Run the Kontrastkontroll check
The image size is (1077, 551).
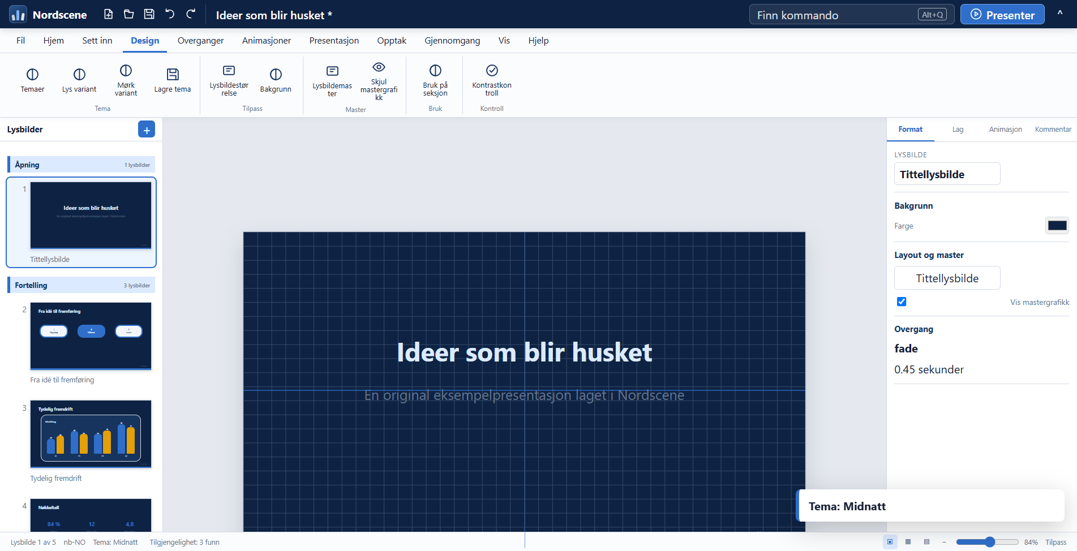(492, 81)
